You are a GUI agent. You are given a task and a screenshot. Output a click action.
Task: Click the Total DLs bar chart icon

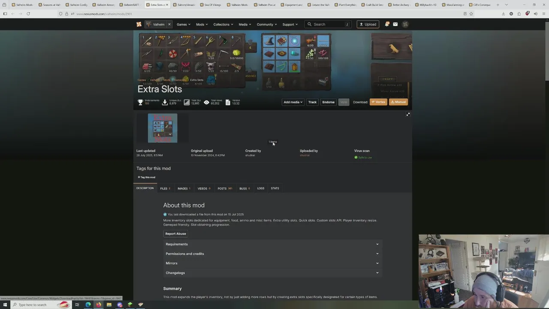point(187,102)
